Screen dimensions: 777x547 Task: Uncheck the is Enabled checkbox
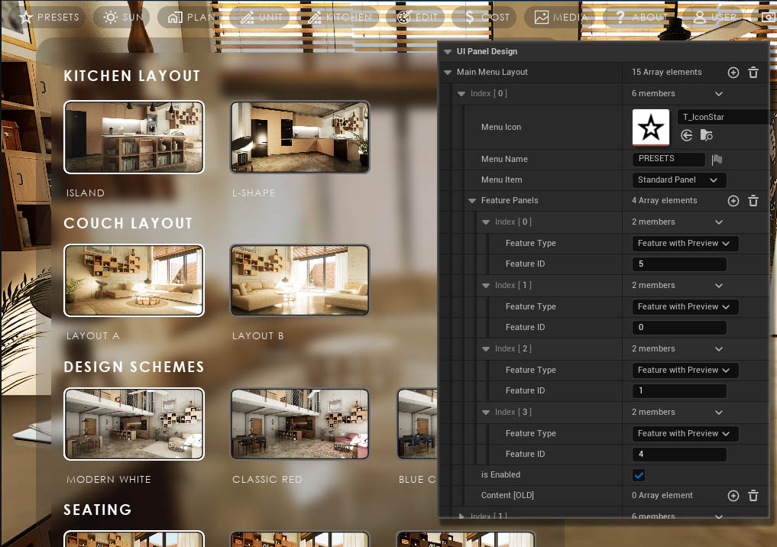click(x=639, y=475)
